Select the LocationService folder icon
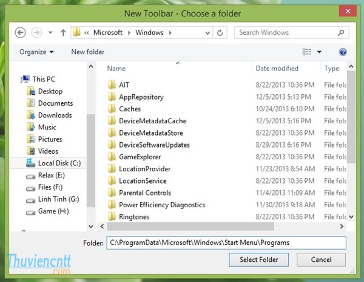Screen dimensions: 364x282 click(x=112, y=181)
